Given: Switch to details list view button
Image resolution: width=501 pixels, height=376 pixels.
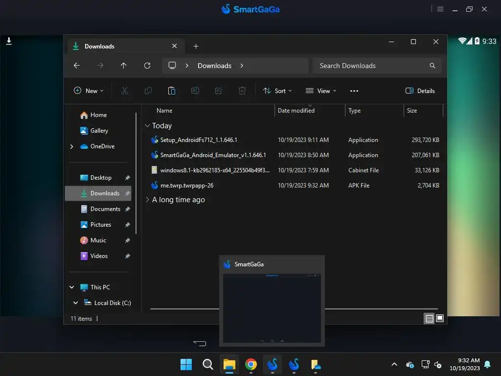Looking at the screenshot, I should [429, 318].
